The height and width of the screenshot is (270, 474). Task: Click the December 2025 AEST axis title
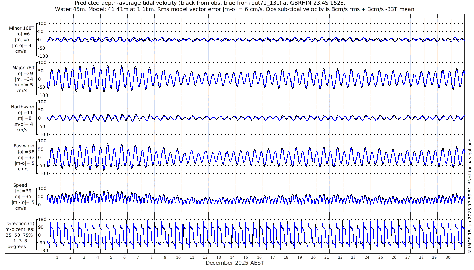coord(235,263)
